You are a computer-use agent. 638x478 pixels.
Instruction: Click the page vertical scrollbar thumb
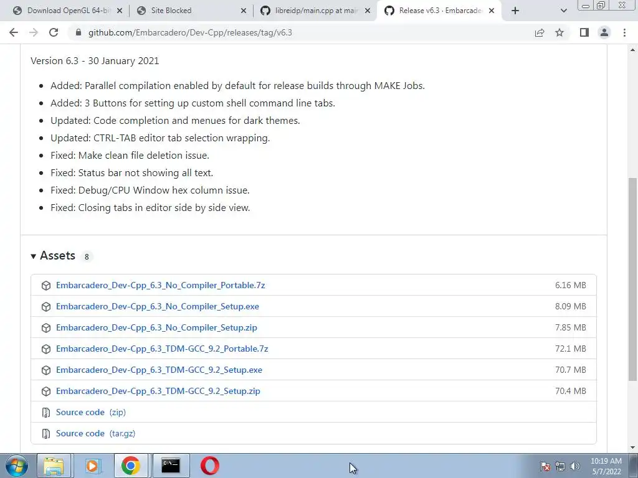(632, 279)
